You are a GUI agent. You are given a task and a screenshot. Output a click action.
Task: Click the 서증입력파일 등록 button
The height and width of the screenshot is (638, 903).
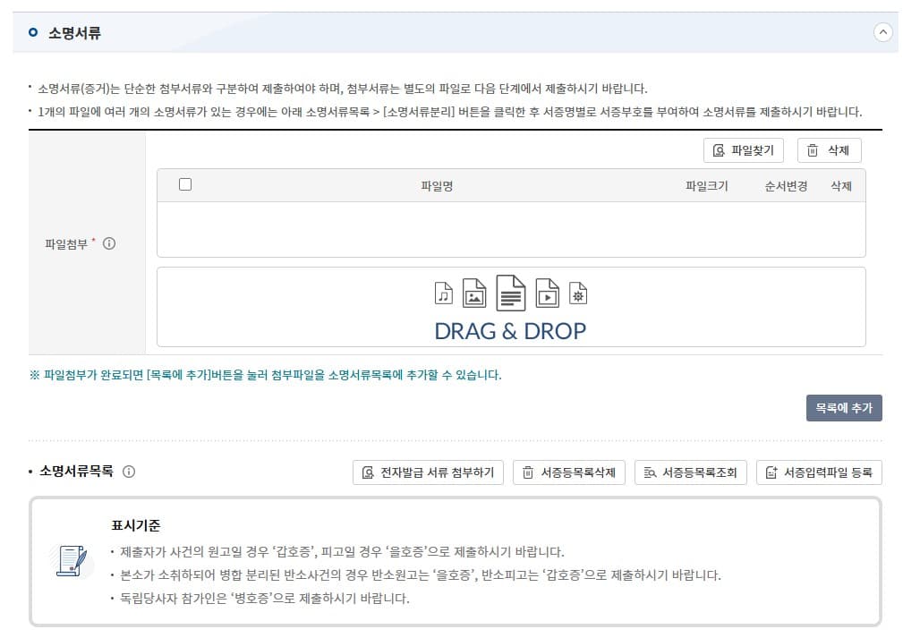(818, 472)
